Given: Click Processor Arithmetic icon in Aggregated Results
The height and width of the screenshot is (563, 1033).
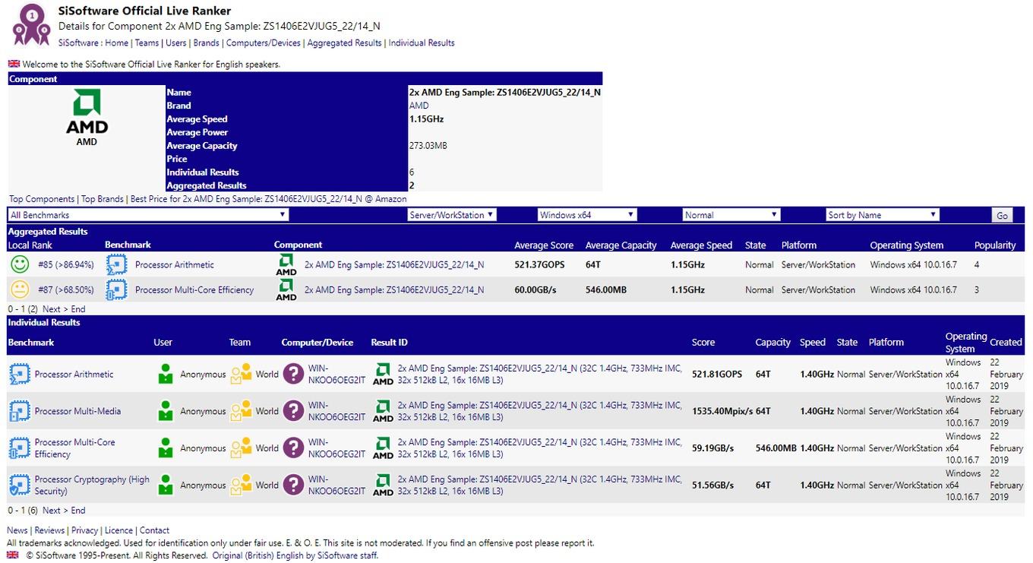Looking at the screenshot, I should (116, 264).
